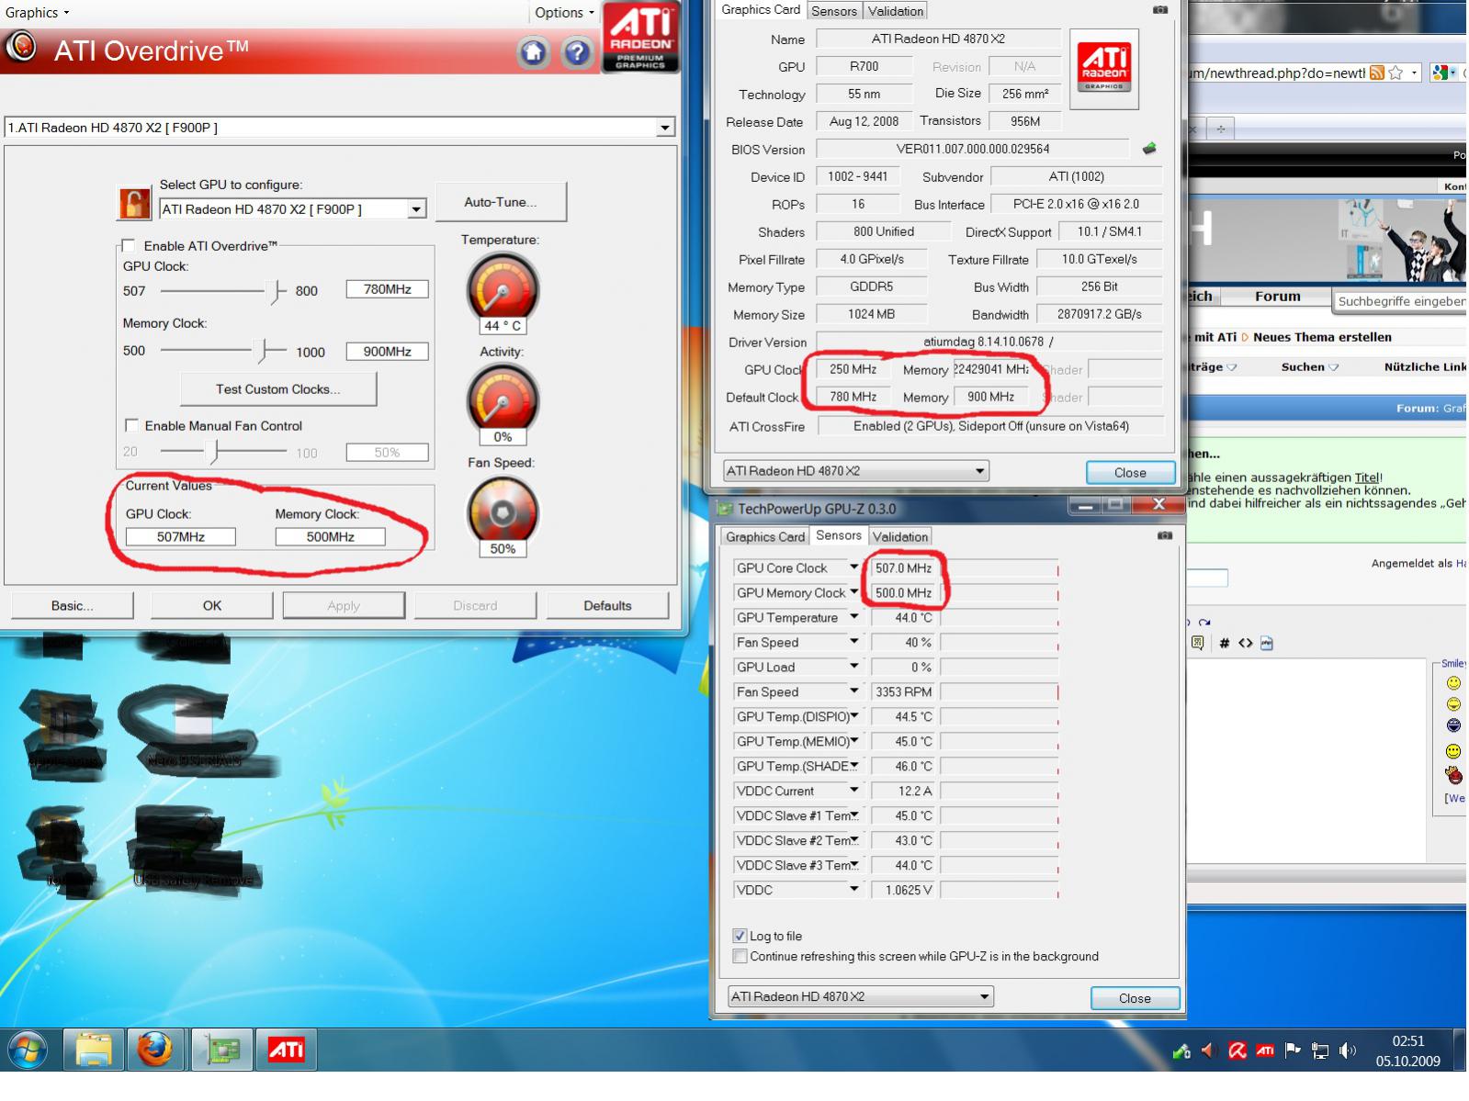Open Action Center flag in tray
The width and height of the screenshot is (1469, 1101).
click(x=1293, y=1051)
